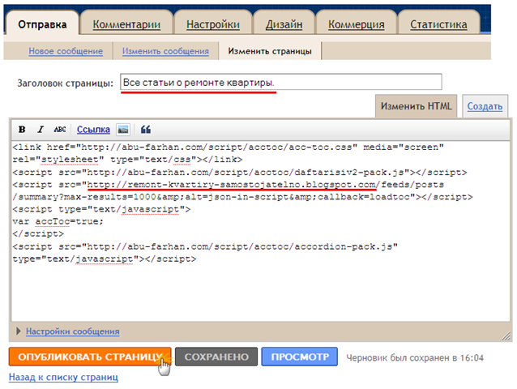Switch to the Изменить HTML editor tab

[x=416, y=106]
